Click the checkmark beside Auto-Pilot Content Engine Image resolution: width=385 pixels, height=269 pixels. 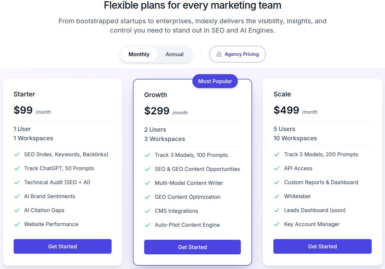tap(147, 225)
